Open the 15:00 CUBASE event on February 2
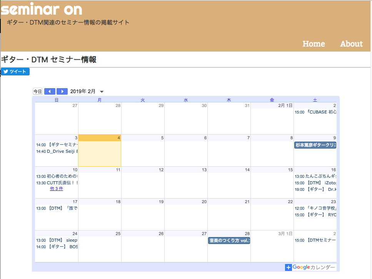 pyautogui.click(x=315, y=112)
